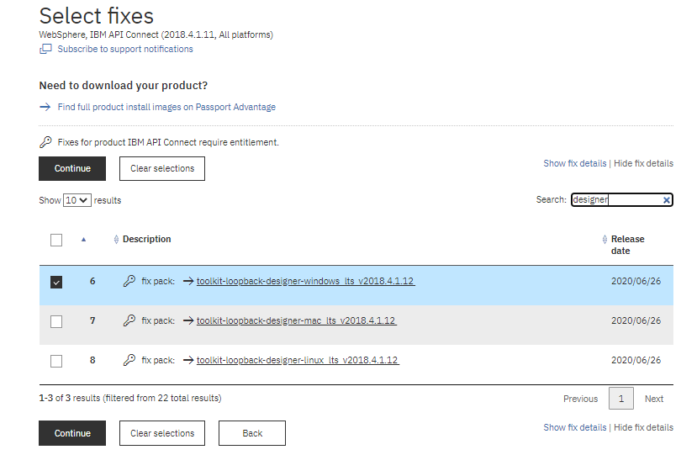Screen dimensions: 681x455
Task: Clear the search box with X icon
Action: pyautogui.click(x=666, y=200)
